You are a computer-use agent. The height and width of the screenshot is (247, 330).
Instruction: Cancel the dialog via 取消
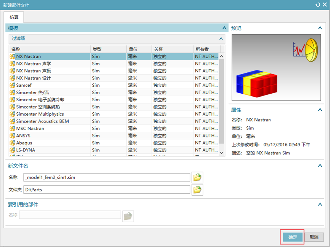(314, 237)
